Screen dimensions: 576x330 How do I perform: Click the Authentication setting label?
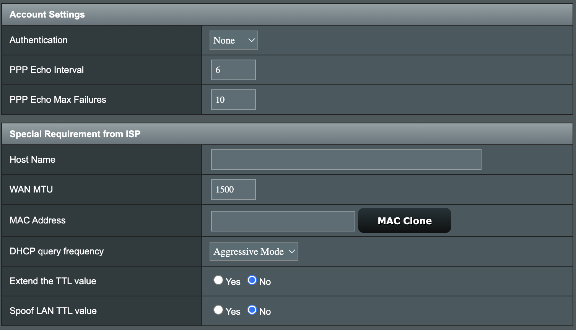39,40
